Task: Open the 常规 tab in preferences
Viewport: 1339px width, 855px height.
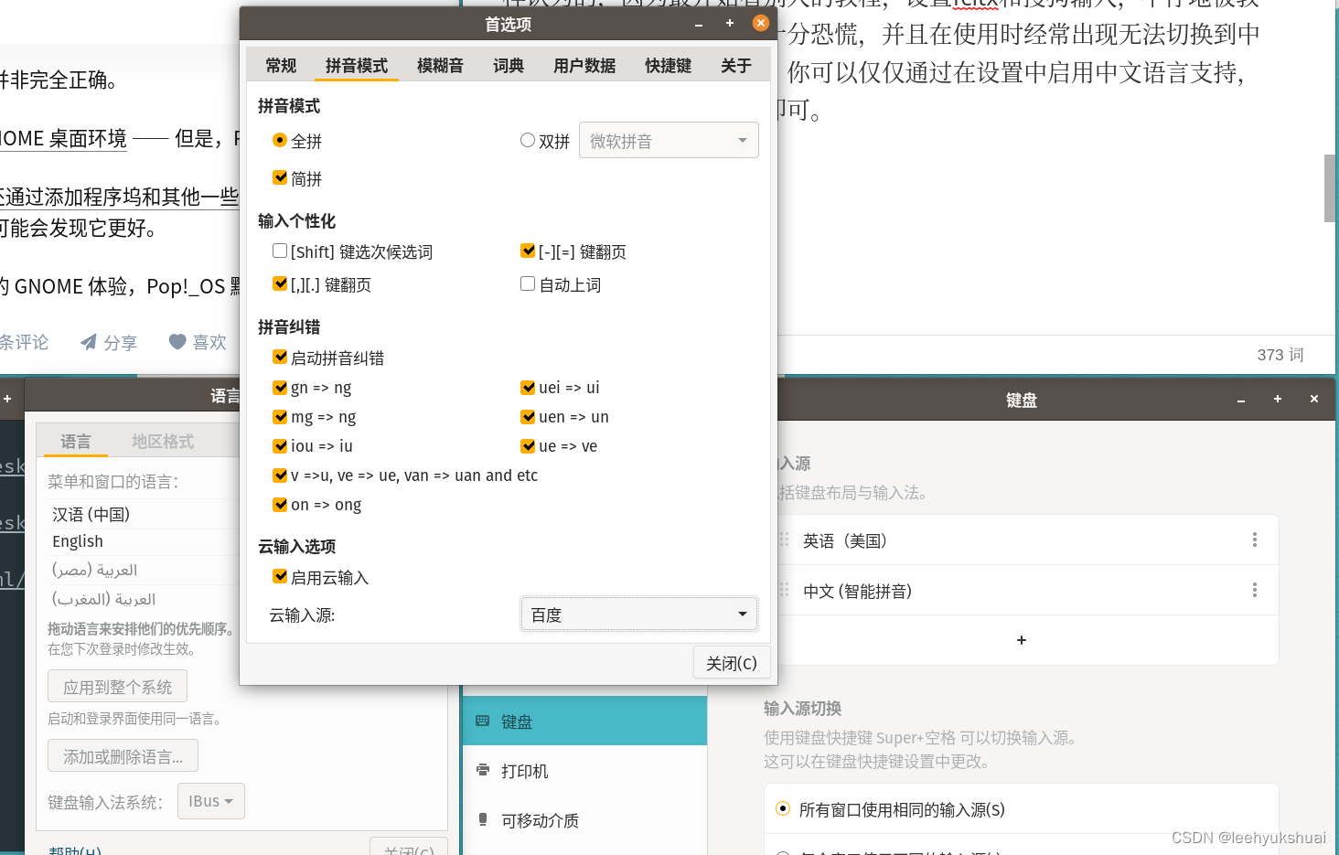Action: coord(281,66)
